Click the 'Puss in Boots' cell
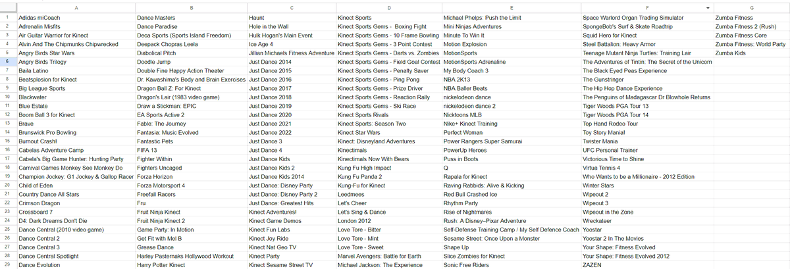This screenshot has height=269, width=790. click(512, 159)
